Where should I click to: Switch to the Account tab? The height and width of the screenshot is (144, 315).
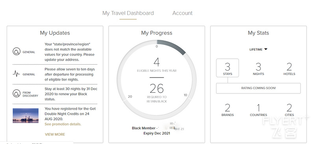pos(182,13)
